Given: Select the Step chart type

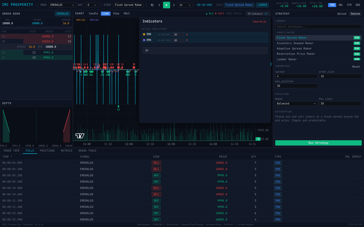Looking at the screenshot, I should point(116,14).
